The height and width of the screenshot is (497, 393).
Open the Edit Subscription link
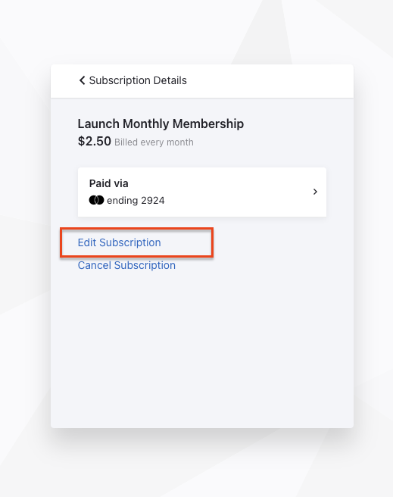(x=120, y=242)
